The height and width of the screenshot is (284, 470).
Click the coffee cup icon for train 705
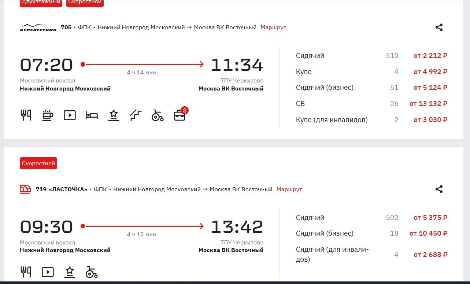tap(48, 115)
